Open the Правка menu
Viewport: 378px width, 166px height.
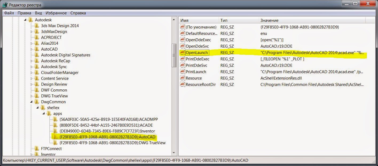pos(24,13)
